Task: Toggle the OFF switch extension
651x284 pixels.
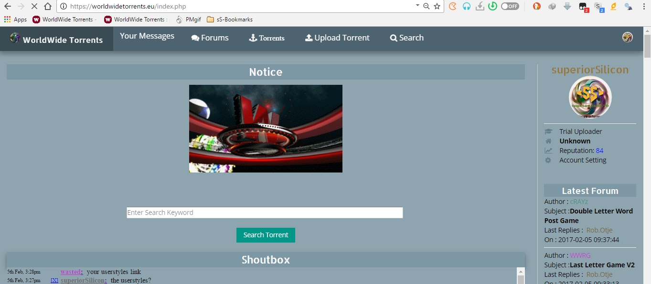Action: (x=510, y=6)
